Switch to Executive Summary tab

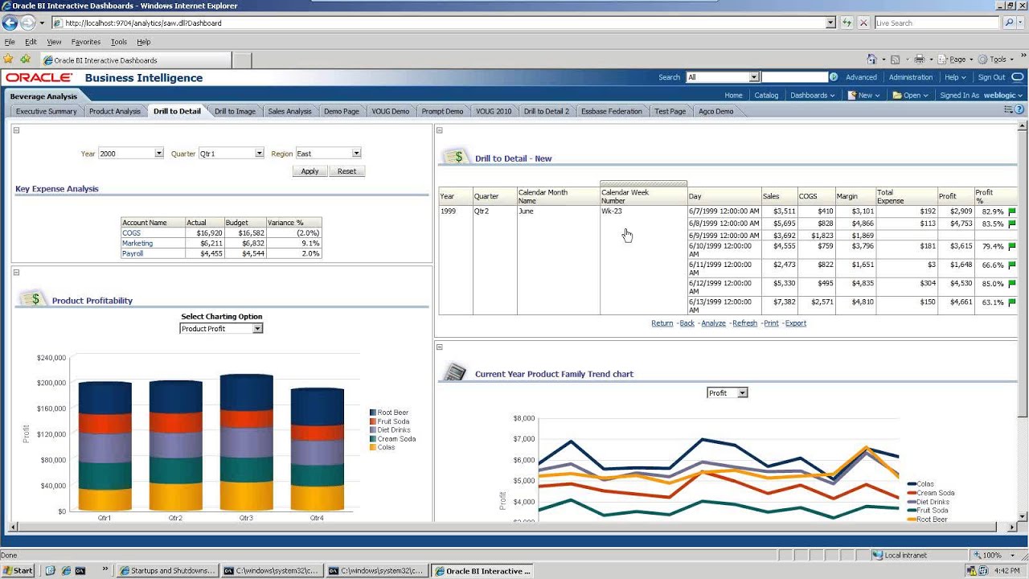point(47,111)
